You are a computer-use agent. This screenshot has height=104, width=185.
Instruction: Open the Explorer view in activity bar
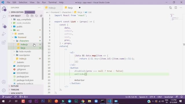[x=4, y=9]
